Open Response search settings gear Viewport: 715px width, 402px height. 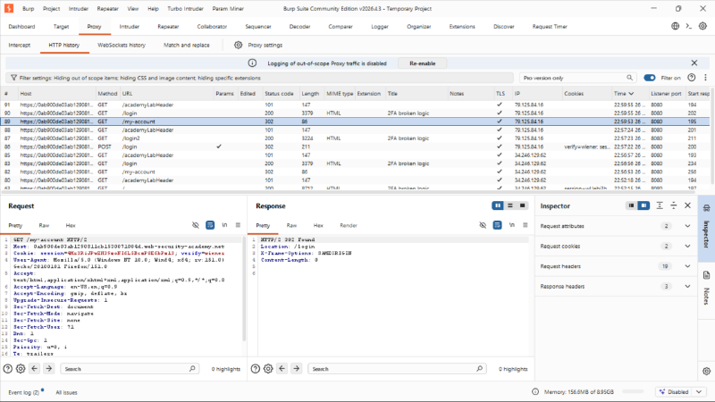[x=268, y=369]
